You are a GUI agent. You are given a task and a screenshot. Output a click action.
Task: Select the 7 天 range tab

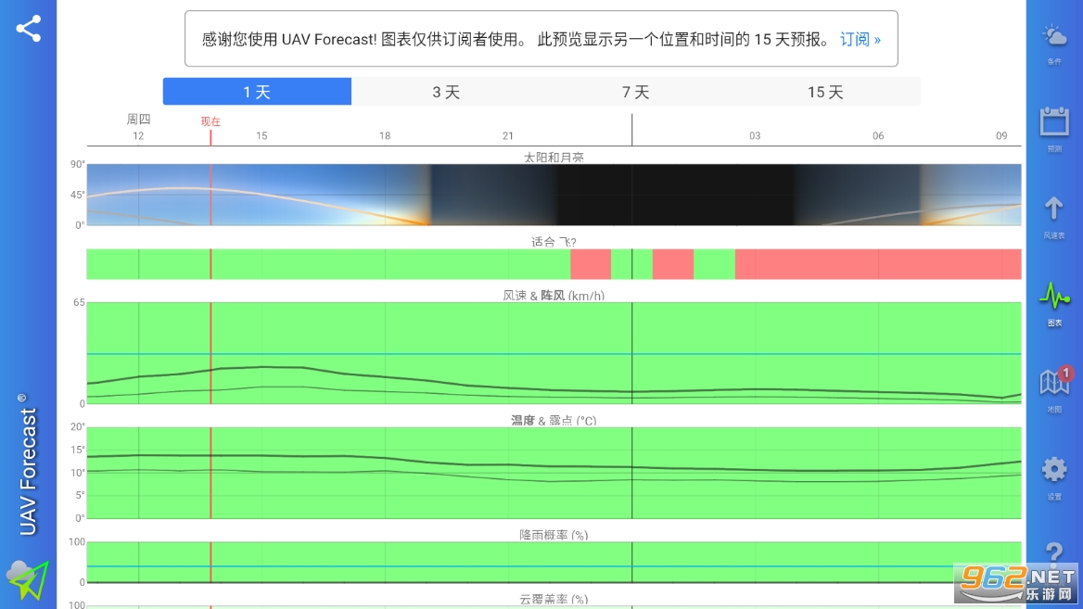[635, 92]
